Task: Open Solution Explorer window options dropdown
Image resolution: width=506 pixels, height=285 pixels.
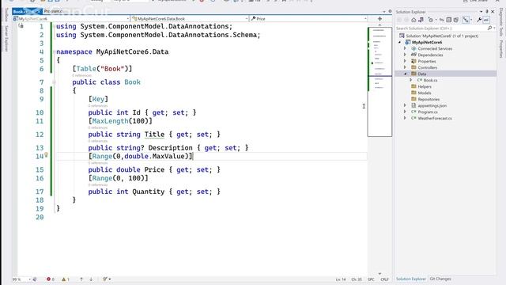Action: pos(481,12)
